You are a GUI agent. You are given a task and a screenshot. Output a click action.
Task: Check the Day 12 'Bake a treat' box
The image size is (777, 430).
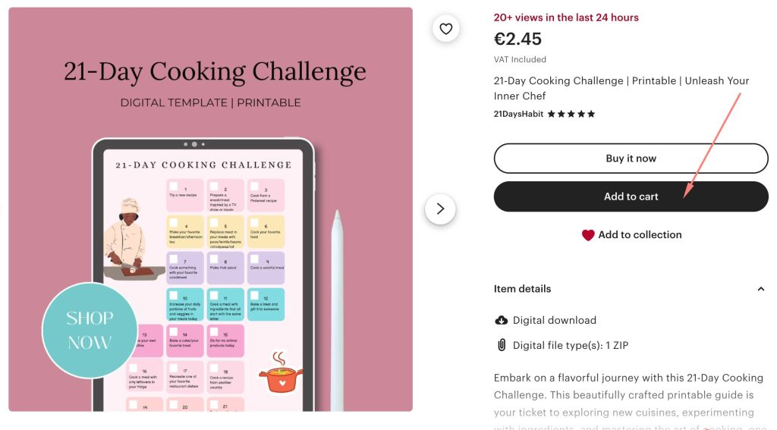tap(254, 296)
